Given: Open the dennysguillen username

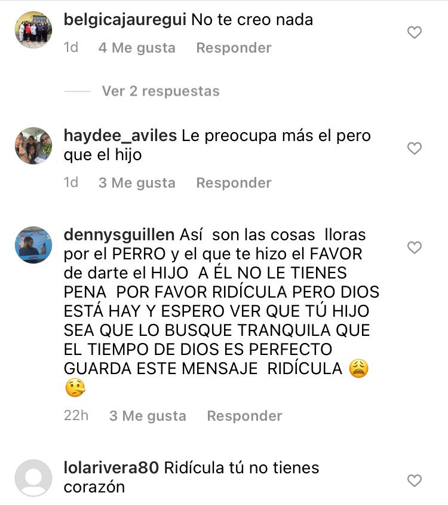Looking at the screenshot, I should click(119, 235).
